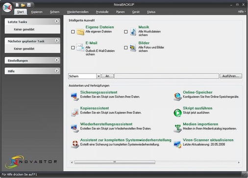Switch to the Kopieren tab
The height and width of the screenshot is (178, 248).
[37, 12]
